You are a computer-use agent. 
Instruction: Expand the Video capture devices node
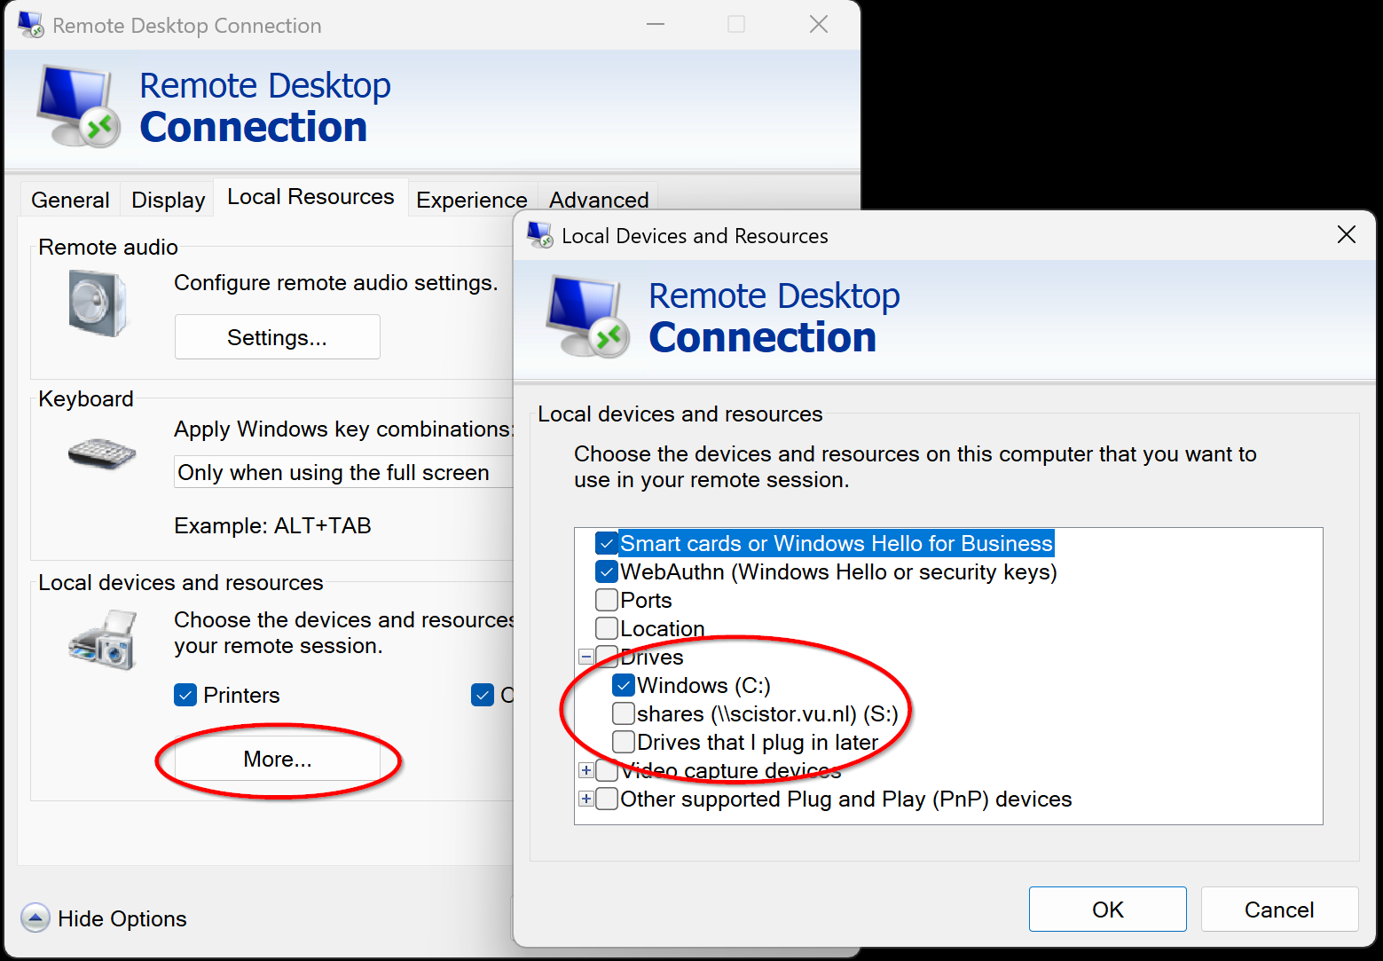pyautogui.click(x=586, y=770)
